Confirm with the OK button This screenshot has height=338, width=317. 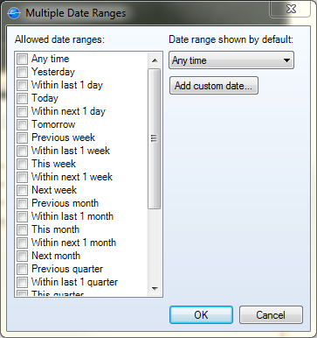click(201, 314)
